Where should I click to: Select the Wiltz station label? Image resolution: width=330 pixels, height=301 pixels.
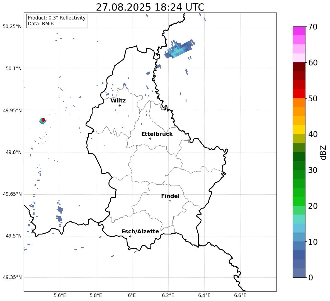click(118, 101)
